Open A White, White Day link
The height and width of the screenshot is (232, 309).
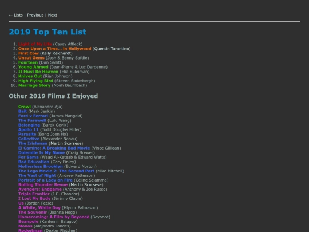tap(39, 208)
